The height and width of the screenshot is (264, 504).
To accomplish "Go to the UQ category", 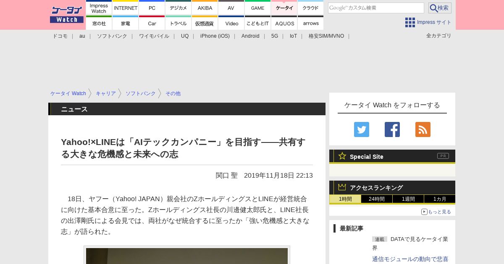I will point(185,36).
